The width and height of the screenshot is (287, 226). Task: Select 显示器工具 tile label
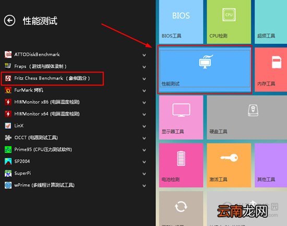[173, 132]
